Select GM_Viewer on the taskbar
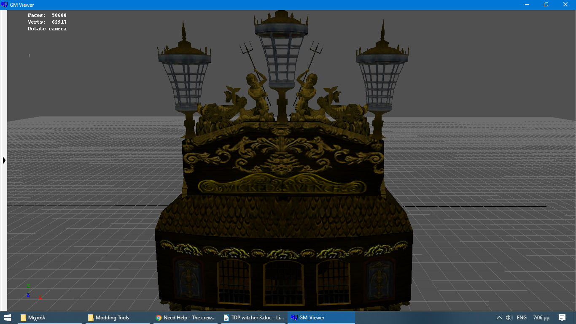 321,318
